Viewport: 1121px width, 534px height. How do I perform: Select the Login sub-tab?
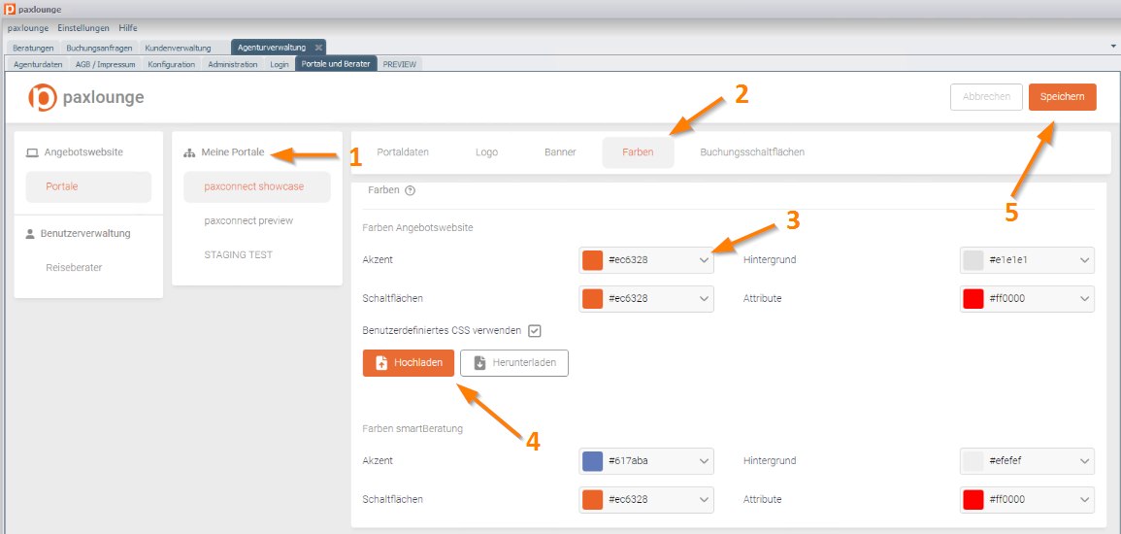[x=280, y=64]
